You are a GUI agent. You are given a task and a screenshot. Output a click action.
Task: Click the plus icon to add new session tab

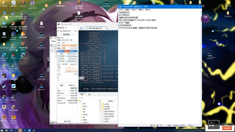click(x=107, y=28)
